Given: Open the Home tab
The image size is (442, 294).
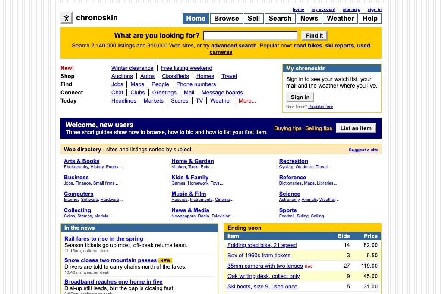Looking at the screenshot, I should tap(196, 18).
